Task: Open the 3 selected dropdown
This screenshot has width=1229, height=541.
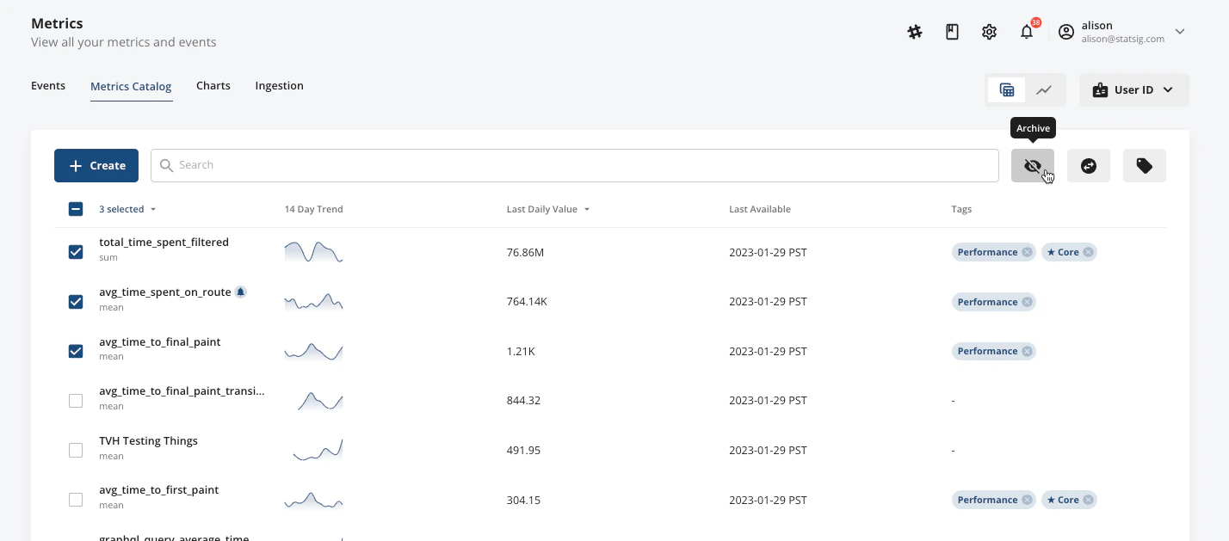Action: pos(127,209)
